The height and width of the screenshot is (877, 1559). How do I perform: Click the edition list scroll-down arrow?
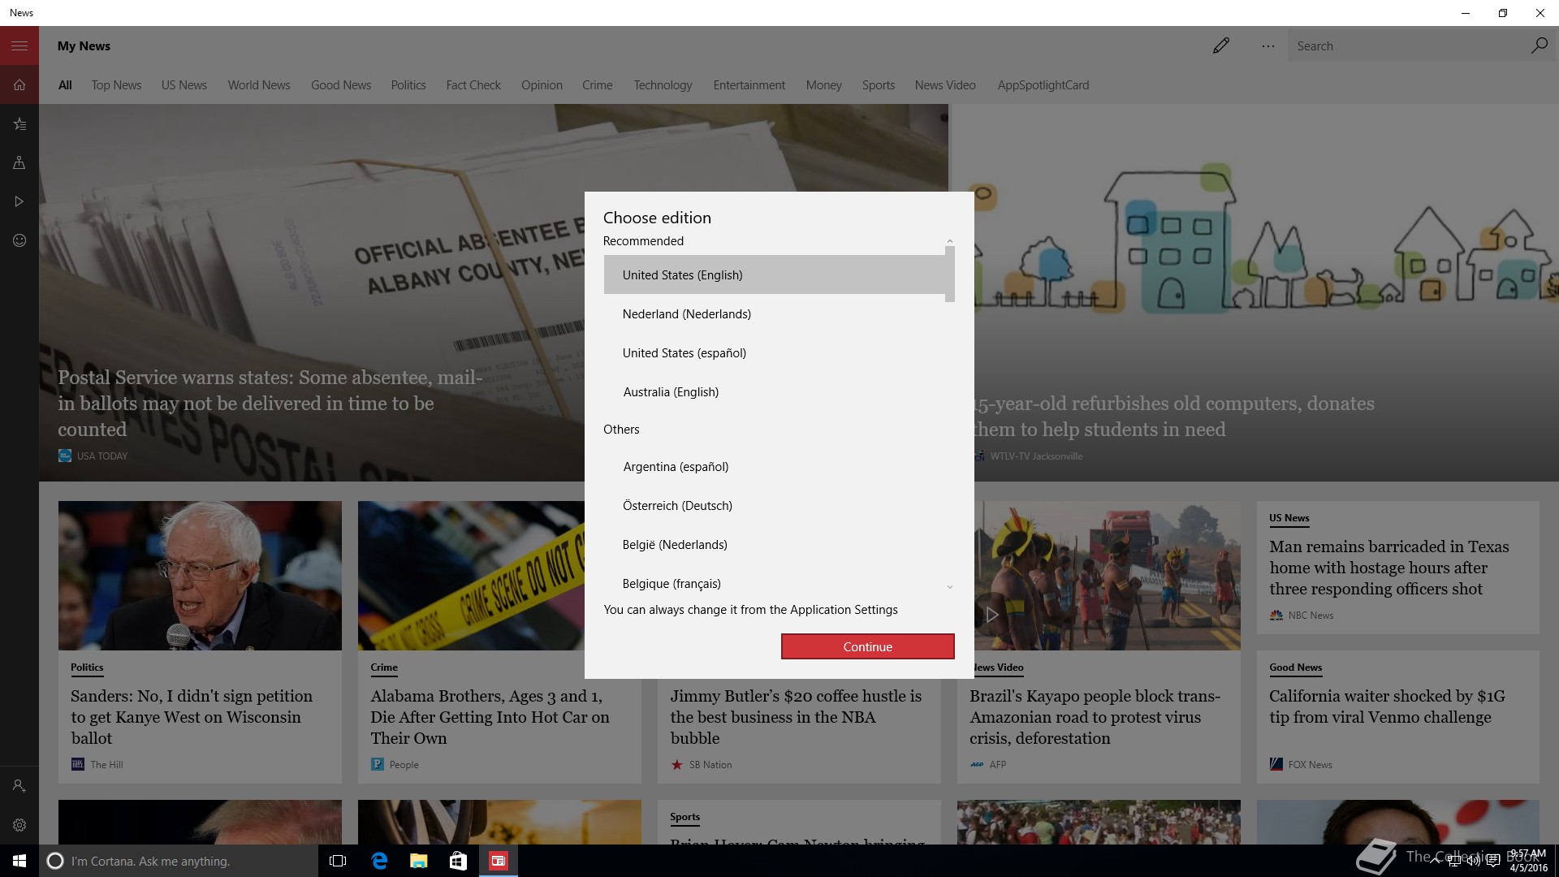949,586
